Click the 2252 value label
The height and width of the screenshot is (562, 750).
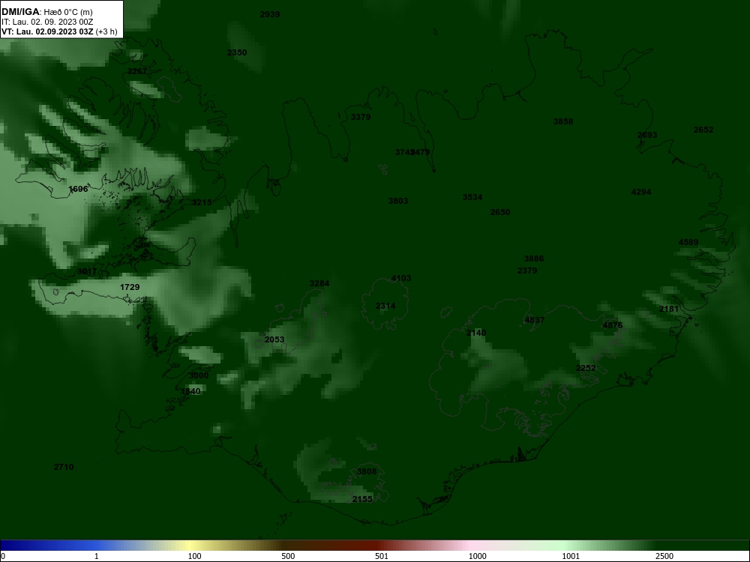point(586,368)
